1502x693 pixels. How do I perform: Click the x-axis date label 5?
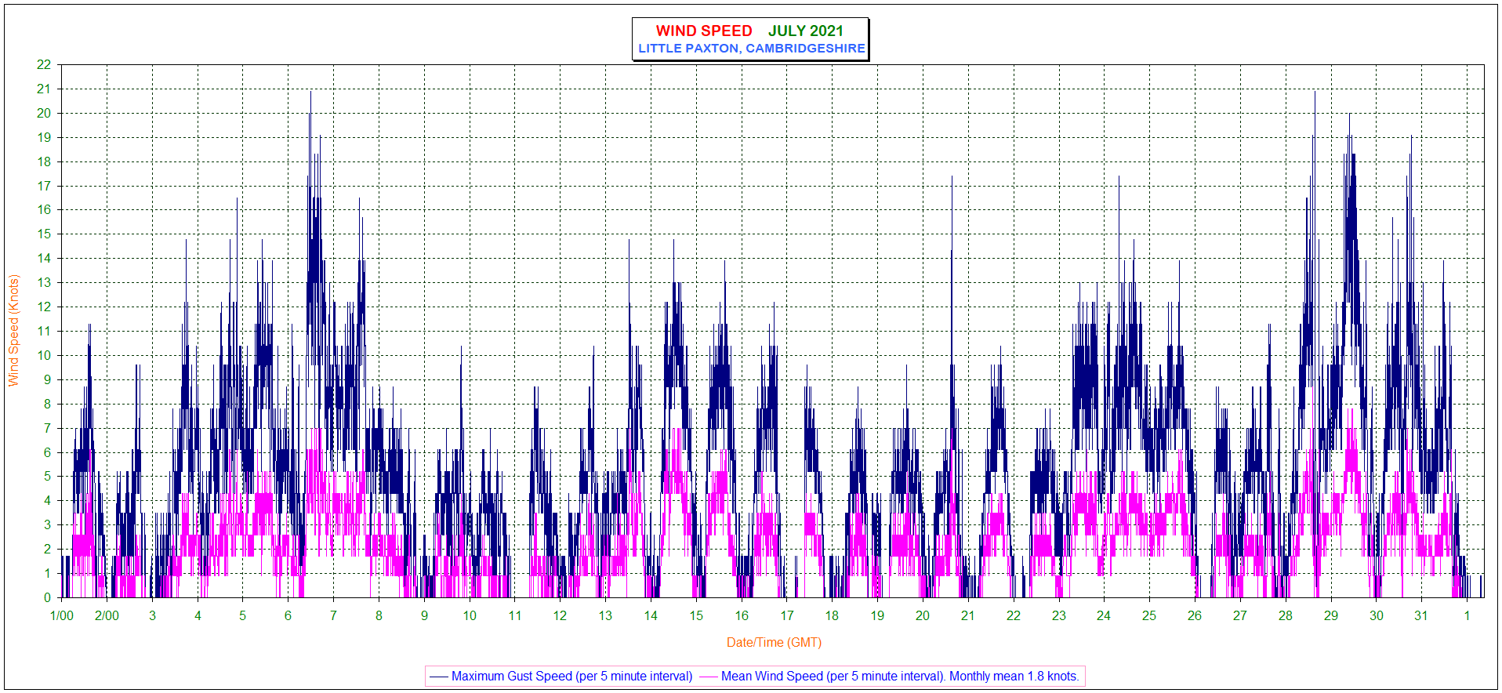pos(243,616)
